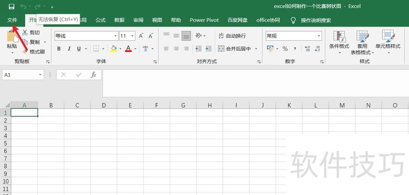The image size is (409, 195).
Task: Apply red font color
Action: click(x=128, y=48)
